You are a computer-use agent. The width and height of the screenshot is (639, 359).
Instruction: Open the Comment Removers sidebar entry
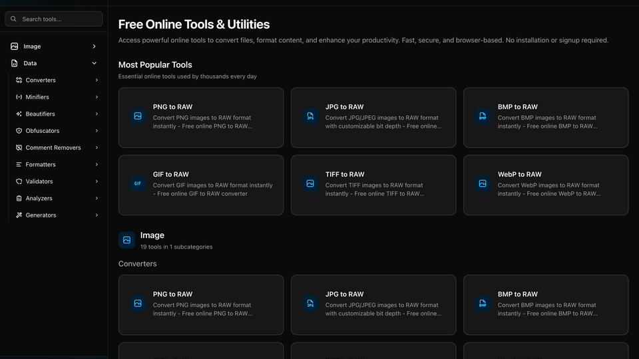(57, 148)
